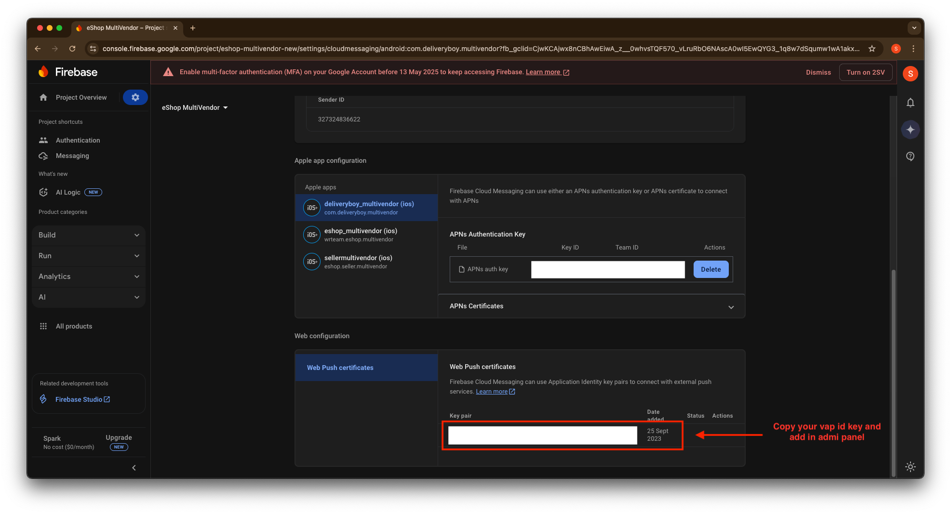Click Spark No cost plan label
The height and width of the screenshot is (514, 951).
[68, 443]
